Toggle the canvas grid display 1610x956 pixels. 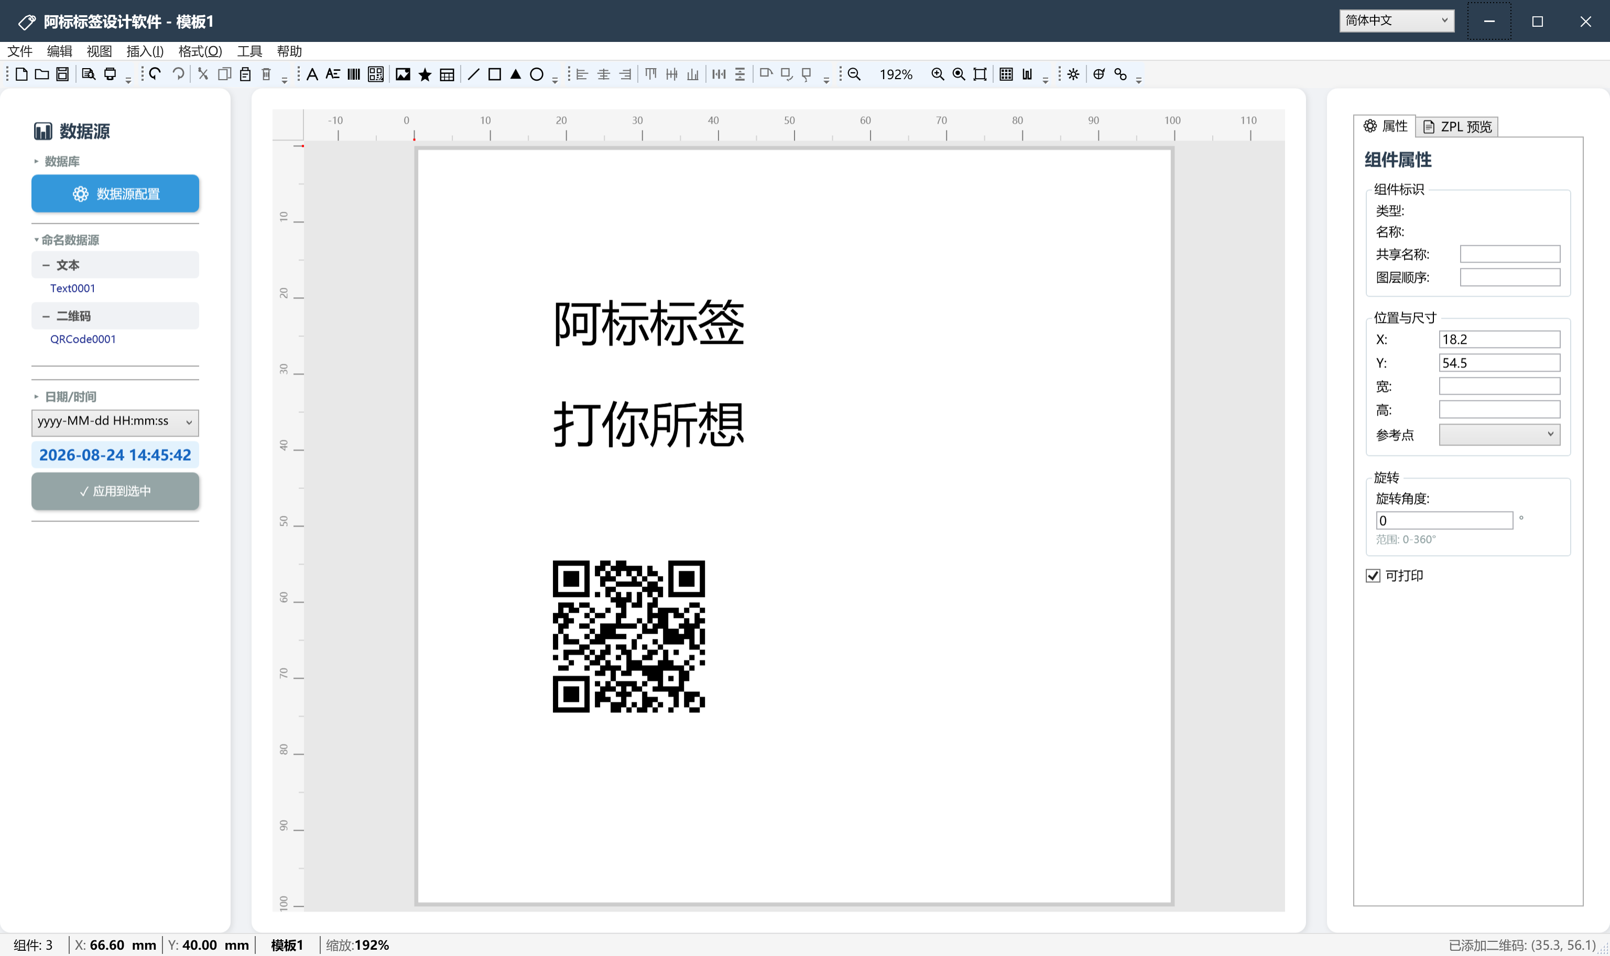coord(1006,74)
